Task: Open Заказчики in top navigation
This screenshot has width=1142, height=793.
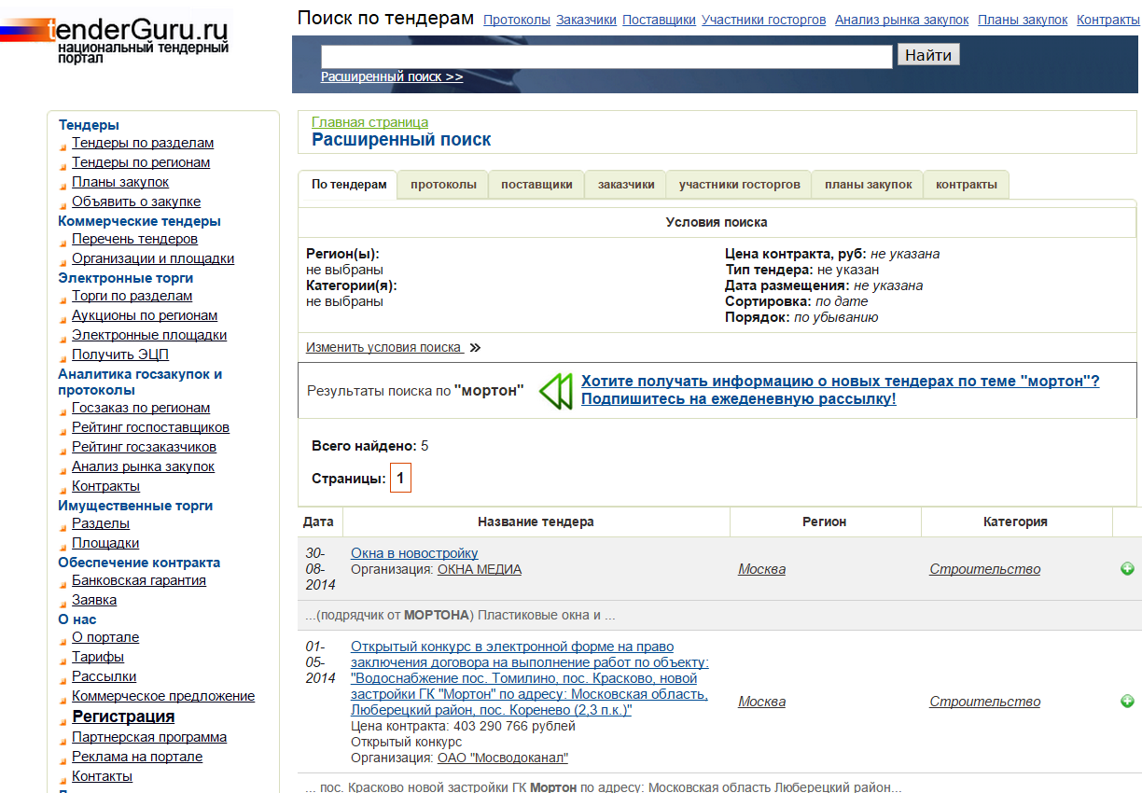Action: [587, 20]
